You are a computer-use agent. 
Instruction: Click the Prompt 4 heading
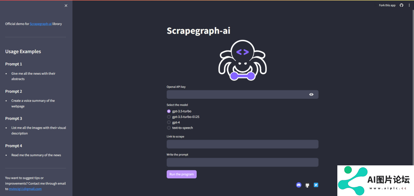pyautogui.click(x=13, y=145)
